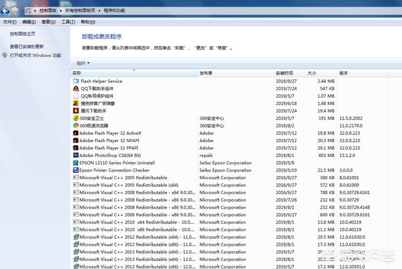Click version cell 8.0.61001
Screen dimensions: 402x269
point(349,178)
